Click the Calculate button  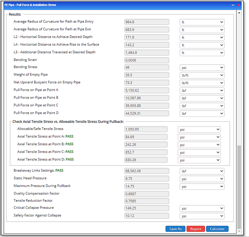point(217,229)
